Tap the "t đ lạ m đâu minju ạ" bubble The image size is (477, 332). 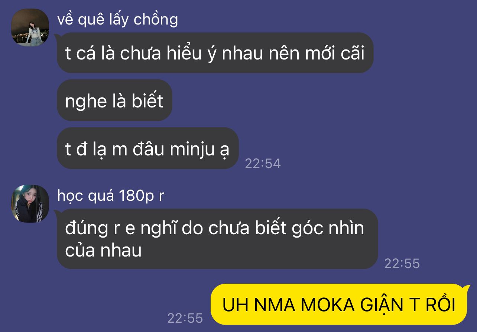[x=147, y=148]
